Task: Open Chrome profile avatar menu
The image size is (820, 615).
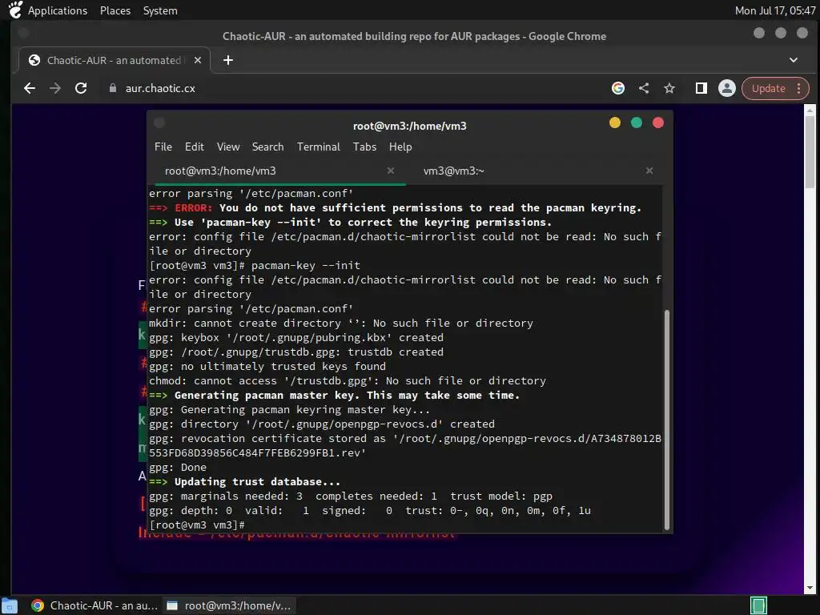Action: tap(727, 88)
